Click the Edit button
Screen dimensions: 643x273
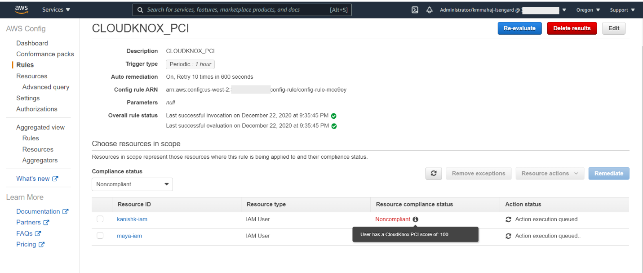click(x=614, y=28)
